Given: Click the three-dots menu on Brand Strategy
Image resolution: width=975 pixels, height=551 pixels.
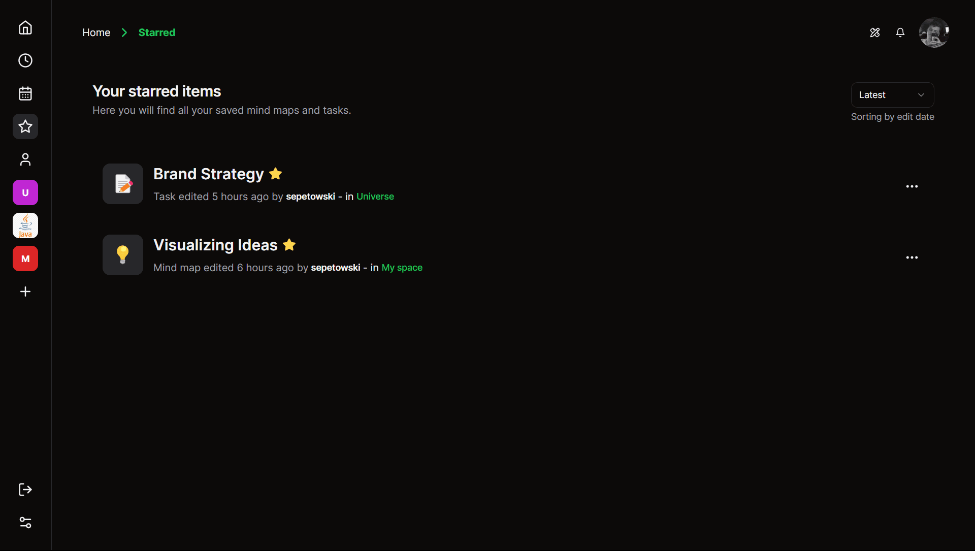Looking at the screenshot, I should click(912, 186).
